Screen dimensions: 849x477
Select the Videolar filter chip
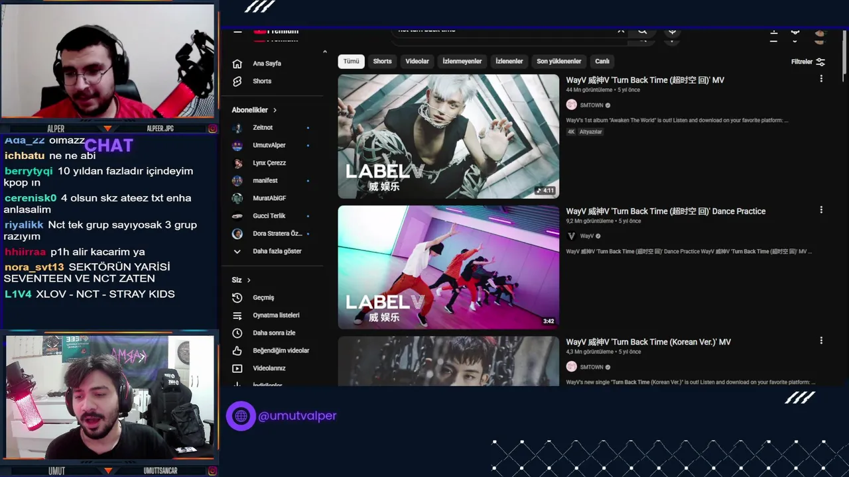[x=417, y=61]
